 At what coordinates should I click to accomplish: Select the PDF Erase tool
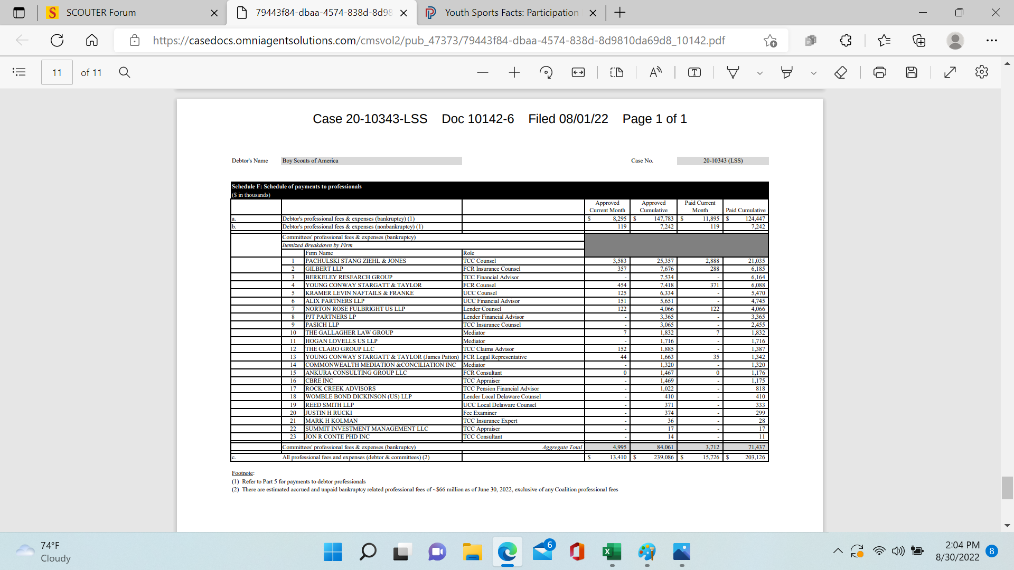point(841,72)
